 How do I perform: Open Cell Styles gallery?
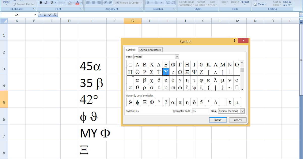(x=212, y=3)
